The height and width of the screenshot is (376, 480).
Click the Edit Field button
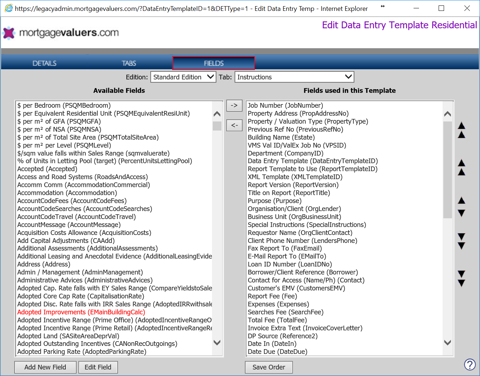(98, 367)
